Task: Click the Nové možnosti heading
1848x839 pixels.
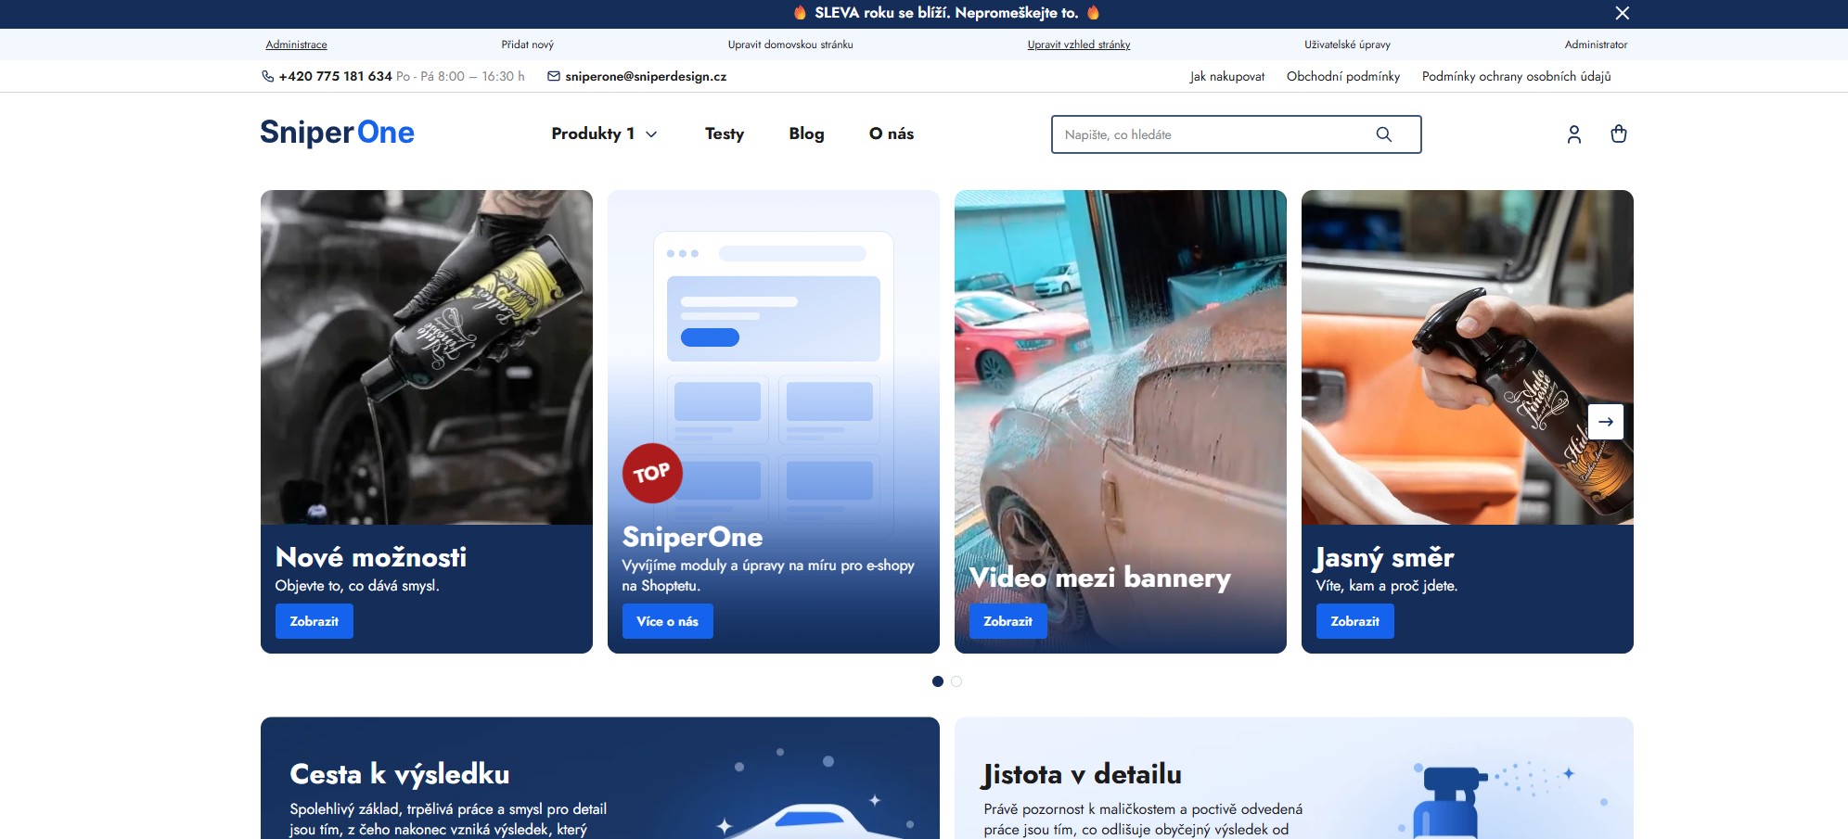Action: [371, 557]
